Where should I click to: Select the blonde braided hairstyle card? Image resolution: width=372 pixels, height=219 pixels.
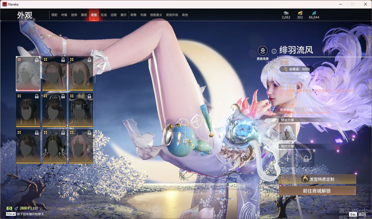81,74
